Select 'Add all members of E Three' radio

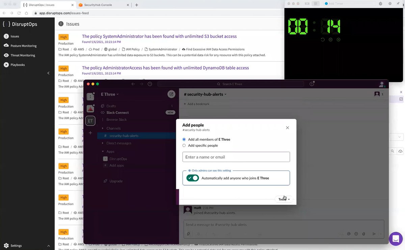coord(184,139)
